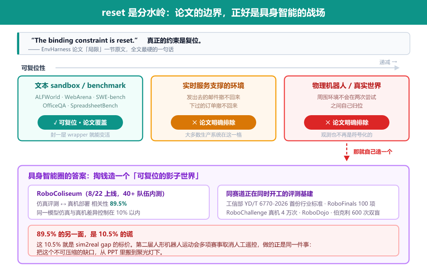Click the heading '同赛道正在同时开工的评测基建'

(x=269, y=194)
